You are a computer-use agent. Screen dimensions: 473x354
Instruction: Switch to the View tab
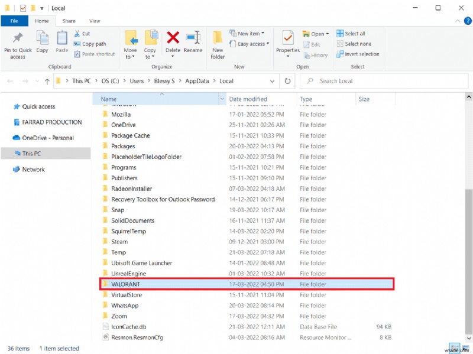coord(95,20)
